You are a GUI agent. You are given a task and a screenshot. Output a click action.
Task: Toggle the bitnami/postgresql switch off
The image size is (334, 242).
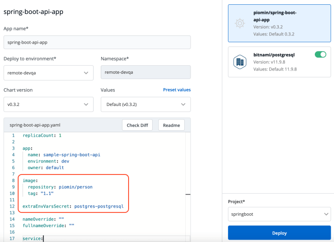pyautogui.click(x=320, y=55)
